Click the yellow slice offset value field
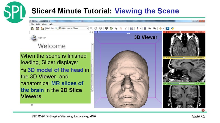The height and width of the screenshot is (123, 220). (200, 58)
